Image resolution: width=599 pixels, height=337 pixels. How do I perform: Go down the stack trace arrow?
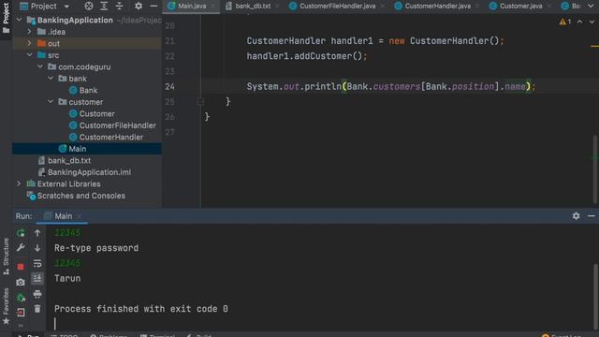click(x=37, y=248)
